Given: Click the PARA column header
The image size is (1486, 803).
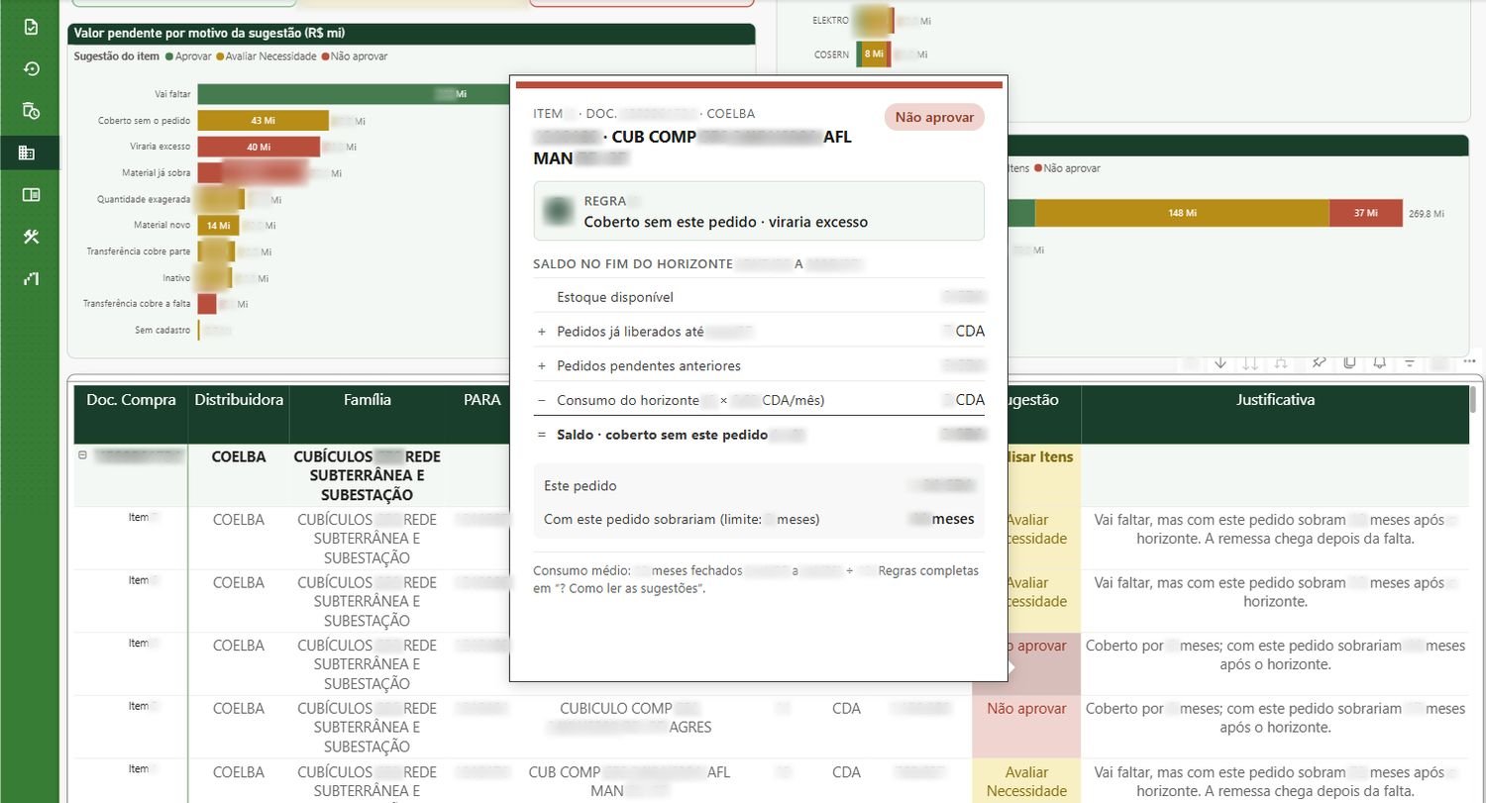Looking at the screenshot, I should 482,400.
